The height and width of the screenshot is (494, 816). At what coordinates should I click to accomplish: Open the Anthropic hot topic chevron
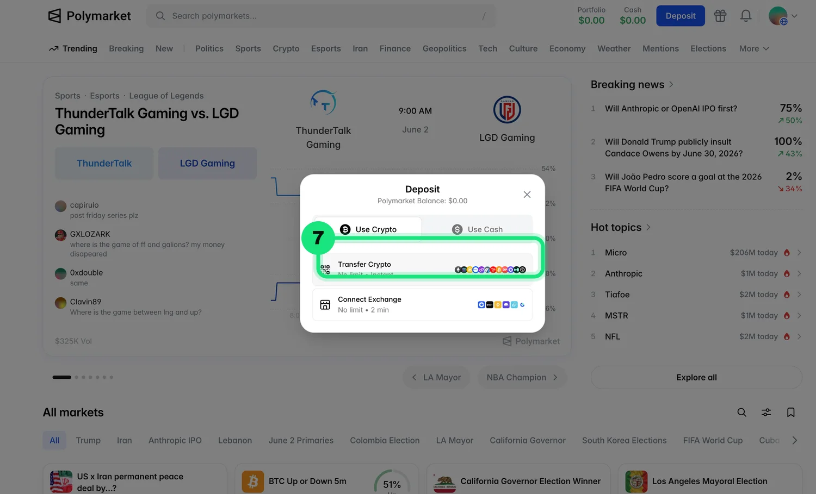tap(799, 273)
